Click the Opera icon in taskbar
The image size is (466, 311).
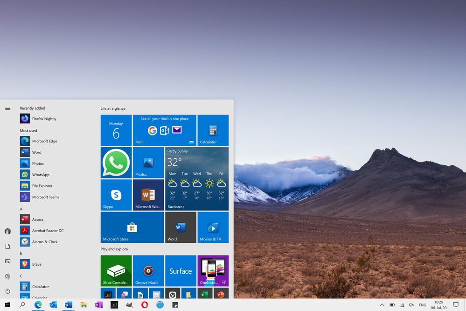145,305
